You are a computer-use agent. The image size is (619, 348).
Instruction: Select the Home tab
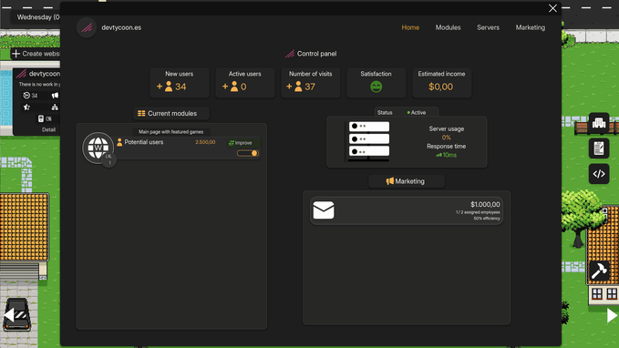pos(410,27)
